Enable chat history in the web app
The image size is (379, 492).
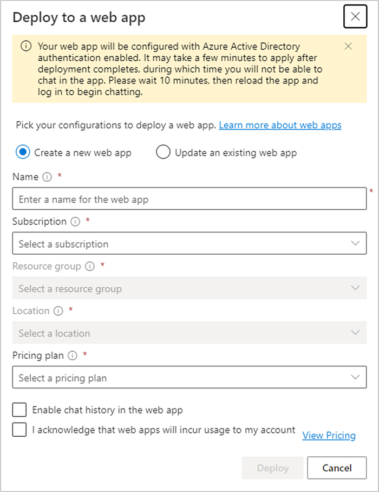19,410
